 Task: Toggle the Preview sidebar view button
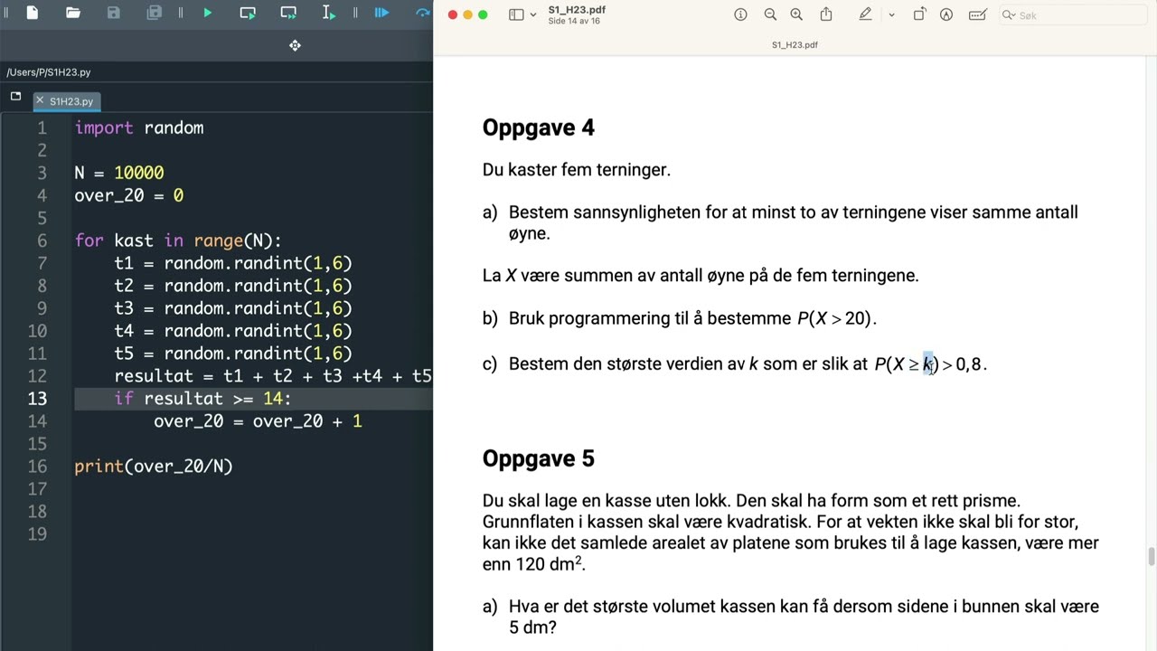click(x=516, y=14)
